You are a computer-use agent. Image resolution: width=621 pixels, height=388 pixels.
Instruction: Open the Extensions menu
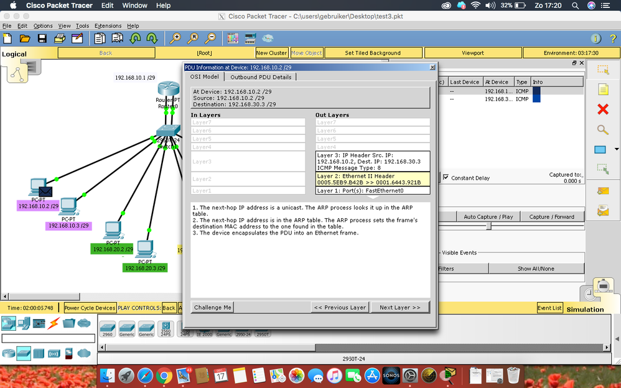pyautogui.click(x=108, y=25)
